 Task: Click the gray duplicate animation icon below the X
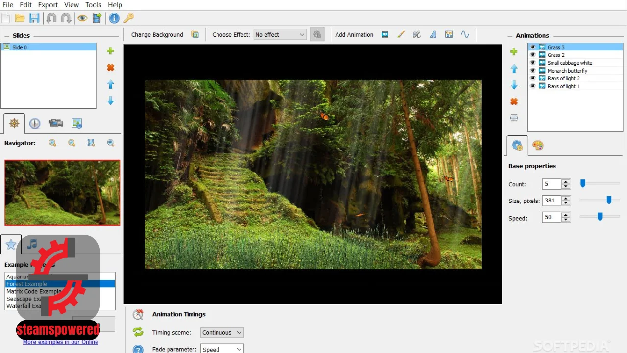514,118
